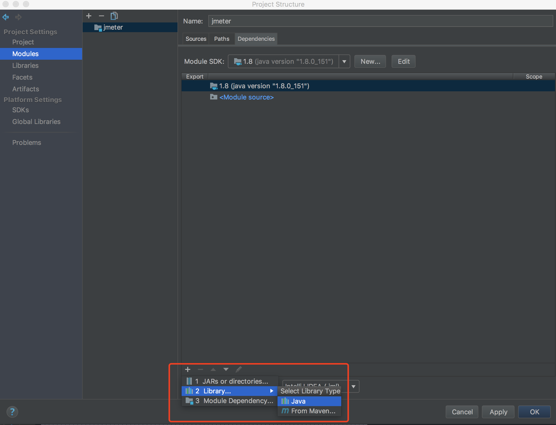Click the New... SDK button
This screenshot has height=425, width=556.
pos(370,61)
